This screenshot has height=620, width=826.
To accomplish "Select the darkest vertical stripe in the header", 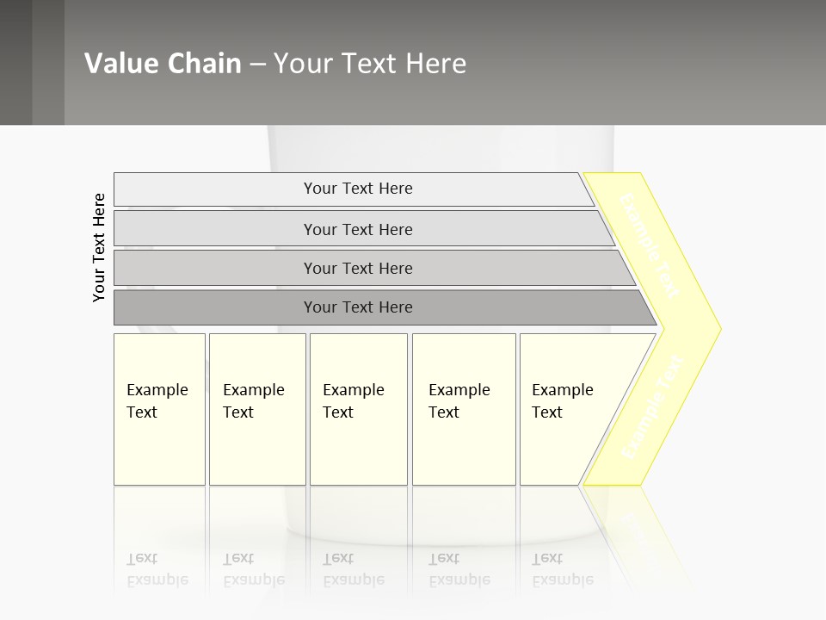I will pos(15,62).
